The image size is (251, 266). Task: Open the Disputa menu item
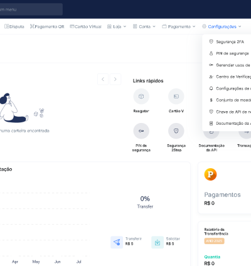(14, 26)
